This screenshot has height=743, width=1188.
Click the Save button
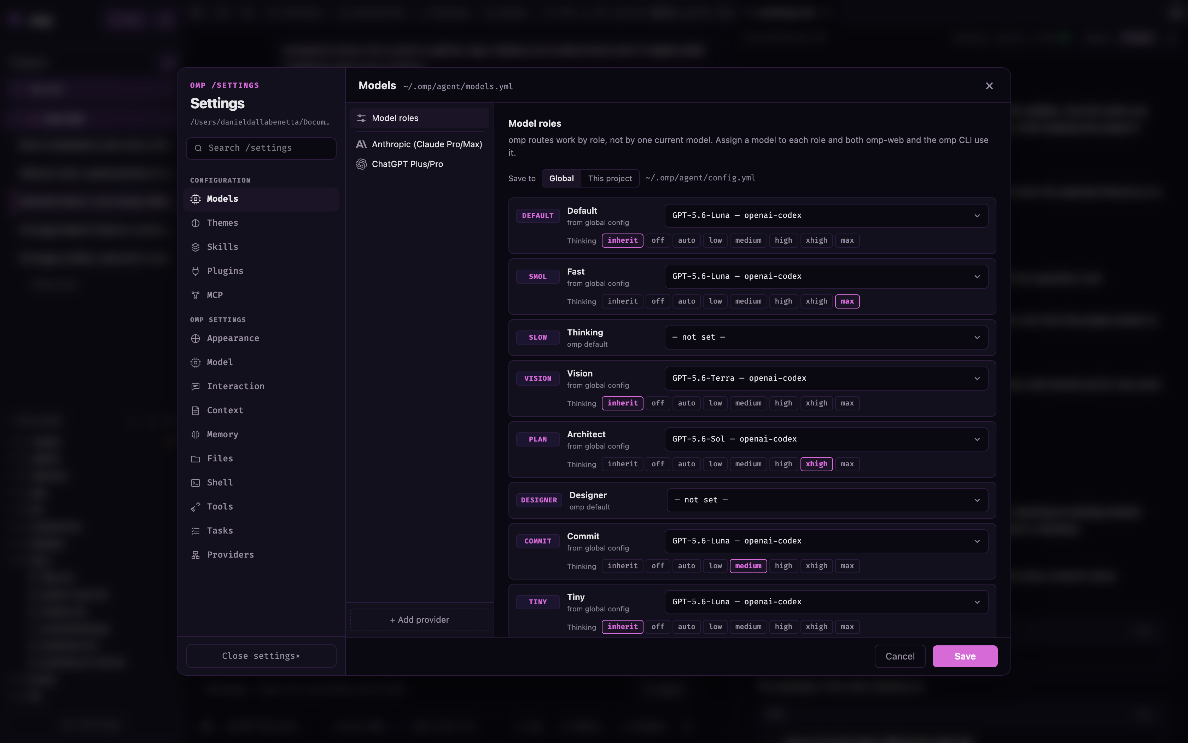pyautogui.click(x=965, y=657)
